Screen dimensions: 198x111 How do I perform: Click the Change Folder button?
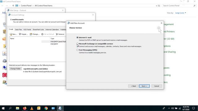pyautogui.click(x=15, y=69)
